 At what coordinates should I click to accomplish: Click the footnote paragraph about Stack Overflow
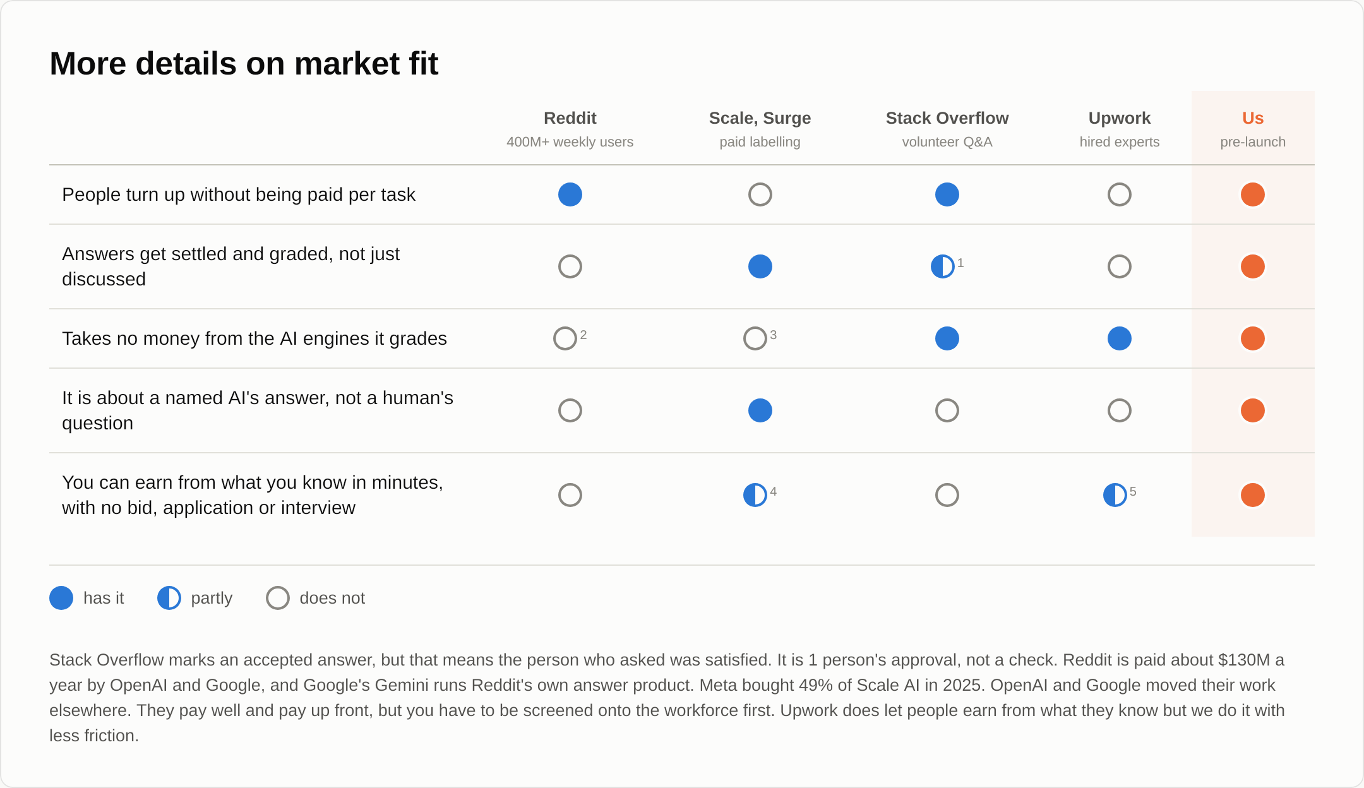667,698
